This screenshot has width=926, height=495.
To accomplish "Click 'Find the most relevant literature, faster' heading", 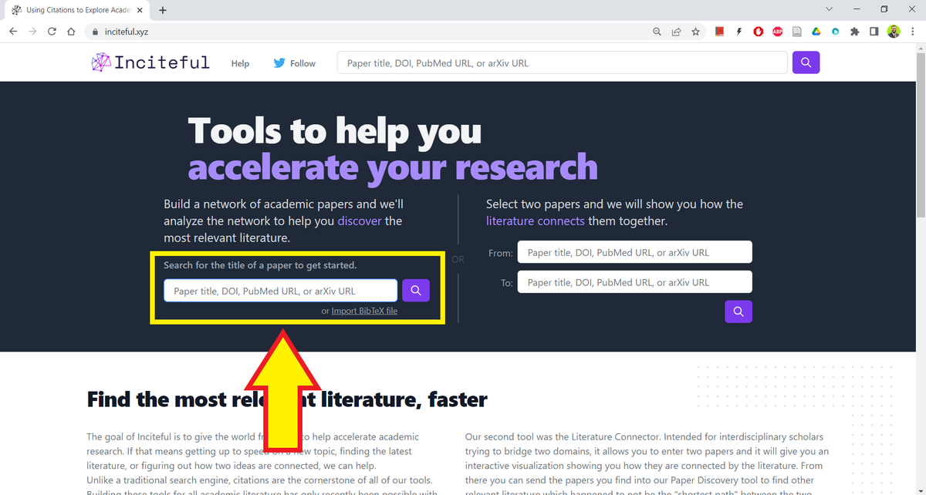I will 287,399.
